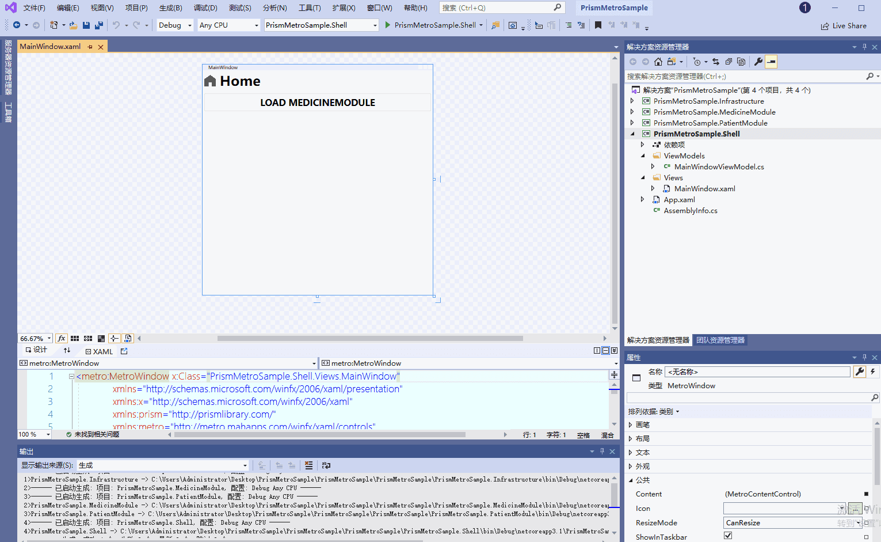Click the Live Share button
The width and height of the screenshot is (881, 542).
click(844, 26)
